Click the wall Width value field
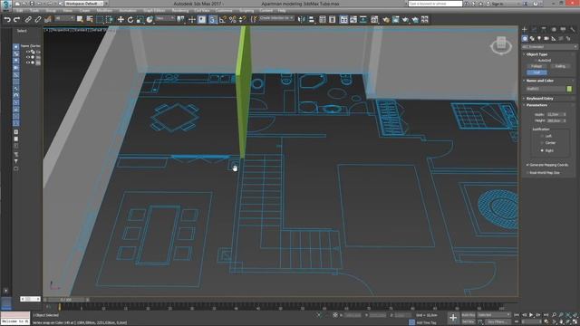This screenshot has width=580, height=326. (554, 115)
